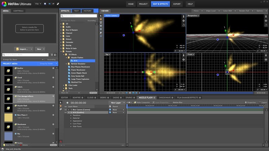Open the Active Camera view dropdown
Image resolution: width=269 pixels, height=151 pixels.
pyautogui.click(x=112, y=15)
